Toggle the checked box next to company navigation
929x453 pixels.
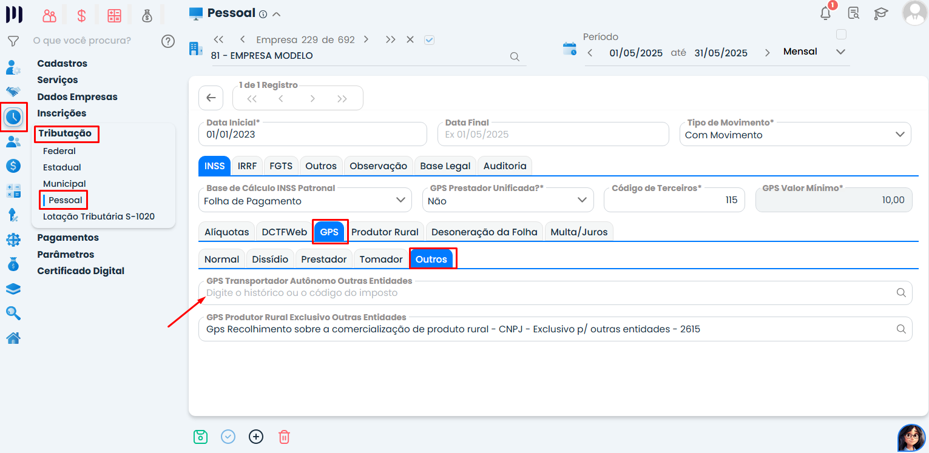tap(430, 40)
